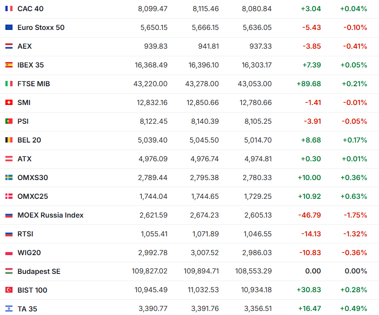Open the WIG20 index page
Viewport: 379px width, 315px height.
[x=29, y=253]
